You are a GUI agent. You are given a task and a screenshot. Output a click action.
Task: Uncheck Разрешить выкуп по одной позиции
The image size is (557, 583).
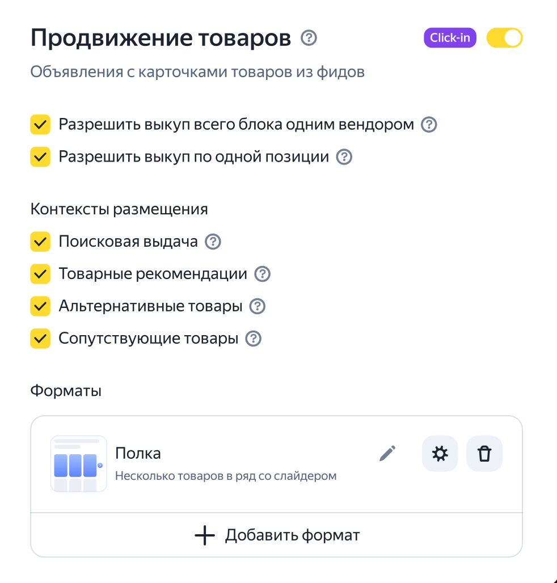click(x=40, y=157)
